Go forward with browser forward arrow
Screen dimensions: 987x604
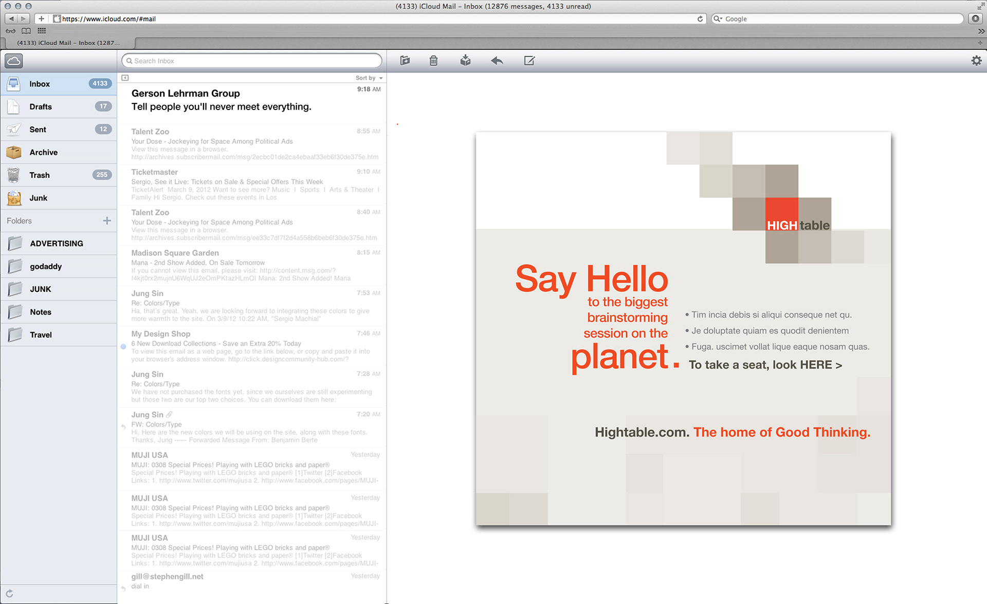(24, 19)
